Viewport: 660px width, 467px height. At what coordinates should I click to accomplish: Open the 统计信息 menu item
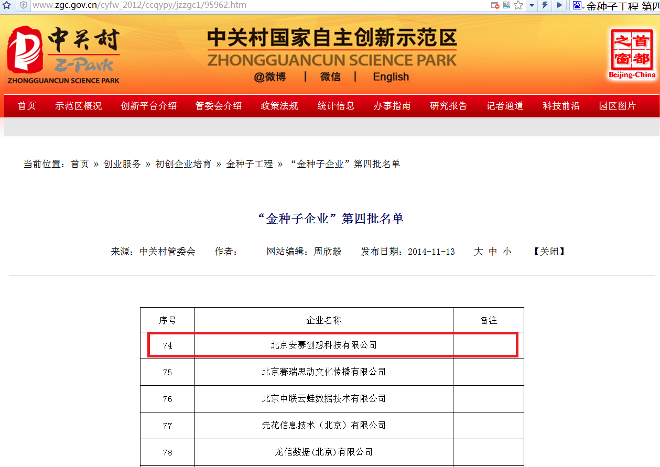coord(336,106)
